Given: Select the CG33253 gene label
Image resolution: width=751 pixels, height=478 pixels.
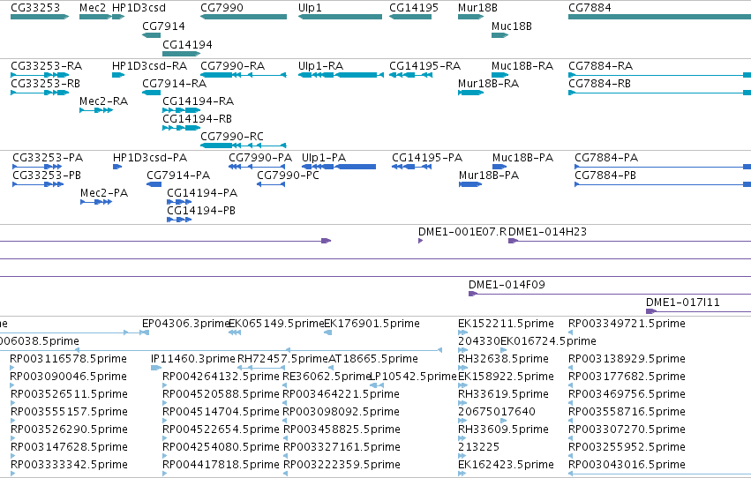Looking at the screenshot, I should 35,8.
